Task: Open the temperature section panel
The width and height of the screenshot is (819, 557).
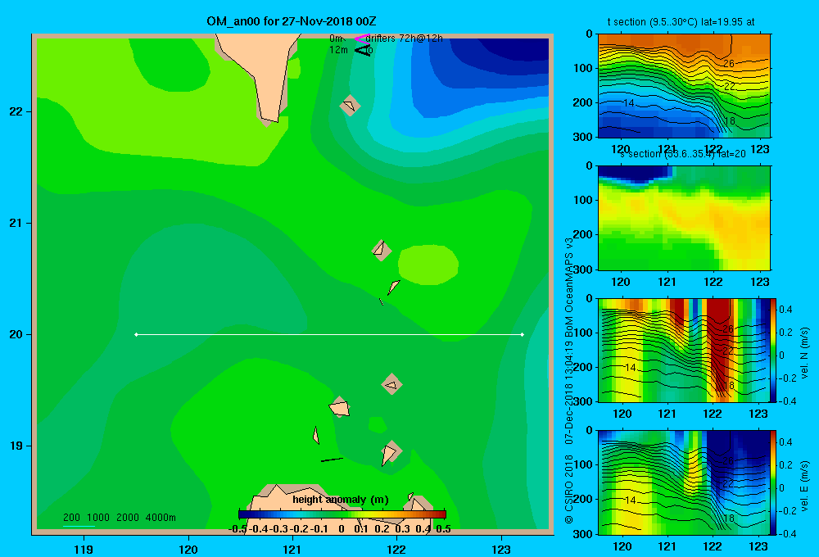Action: (x=684, y=85)
